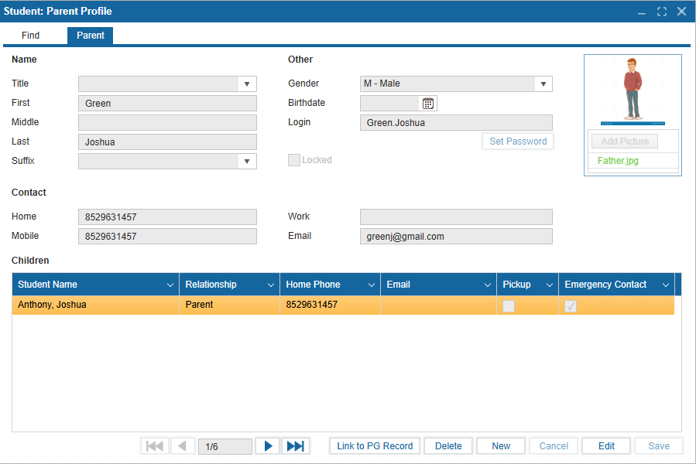
Task: Go to the first record
Action: click(155, 446)
